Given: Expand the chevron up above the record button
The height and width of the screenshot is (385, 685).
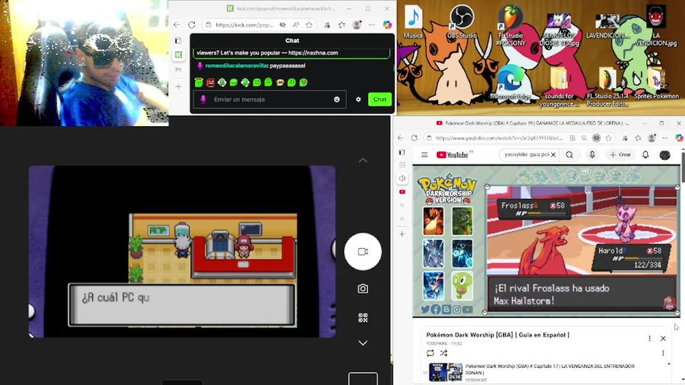Looking at the screenshot, I should [x=363, y=160].
